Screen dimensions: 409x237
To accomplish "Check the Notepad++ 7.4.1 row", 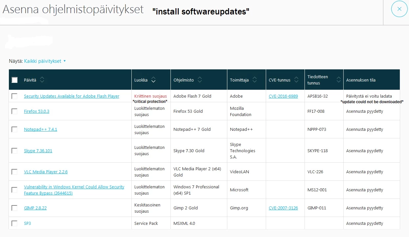I will pyautogui.click(x=14, y=130).
